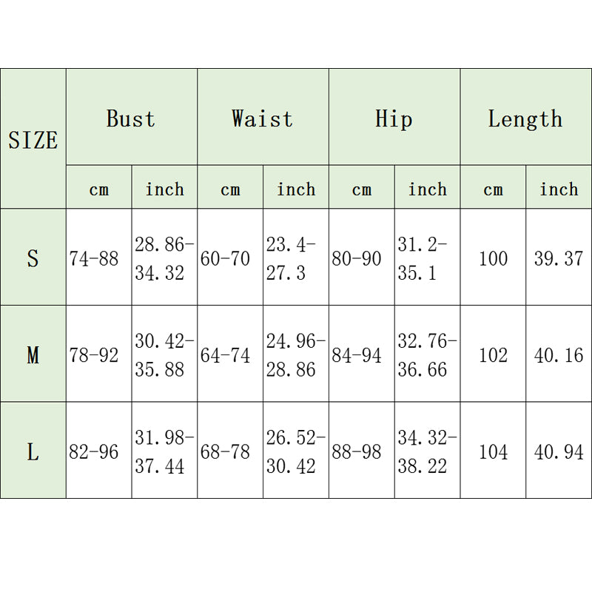Click the cm subheader under Bust
Viewport: 592px width, 592px height.
98,189
